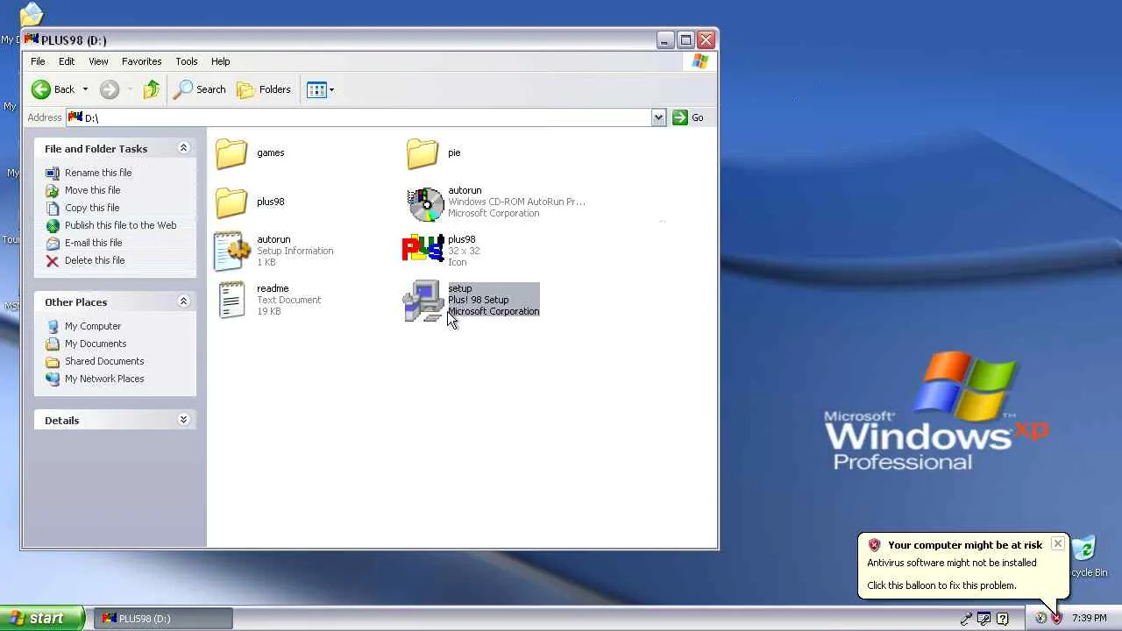This screenshot has width=1122, height=631.
Task: Select the autorun Setup Information file icon
Action: pyautogui.click(x=232, y=251)
